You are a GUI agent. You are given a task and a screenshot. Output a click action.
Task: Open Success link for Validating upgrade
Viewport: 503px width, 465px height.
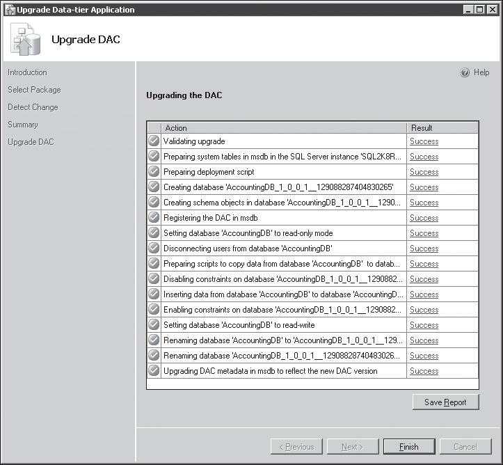(x=424, y=141)
